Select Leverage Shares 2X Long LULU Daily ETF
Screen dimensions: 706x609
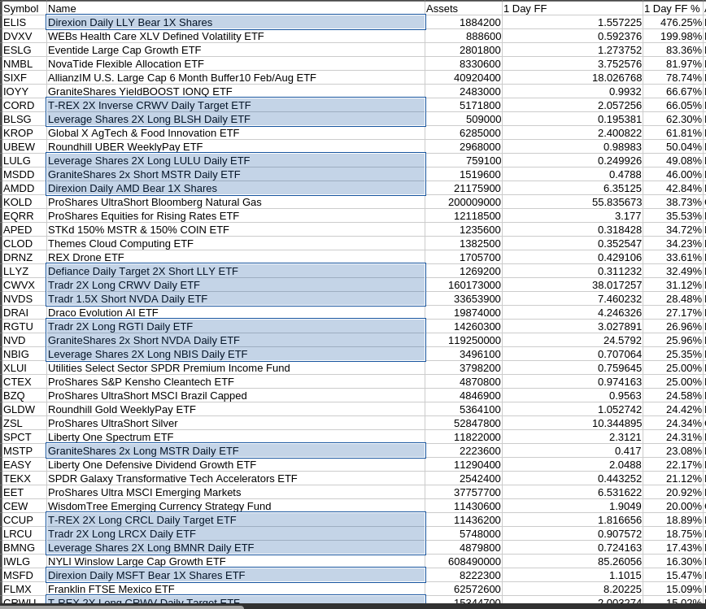coord(236,161)
